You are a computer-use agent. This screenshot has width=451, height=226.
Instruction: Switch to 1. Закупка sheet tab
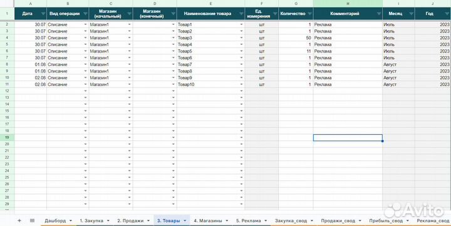(x=91, y=220)
